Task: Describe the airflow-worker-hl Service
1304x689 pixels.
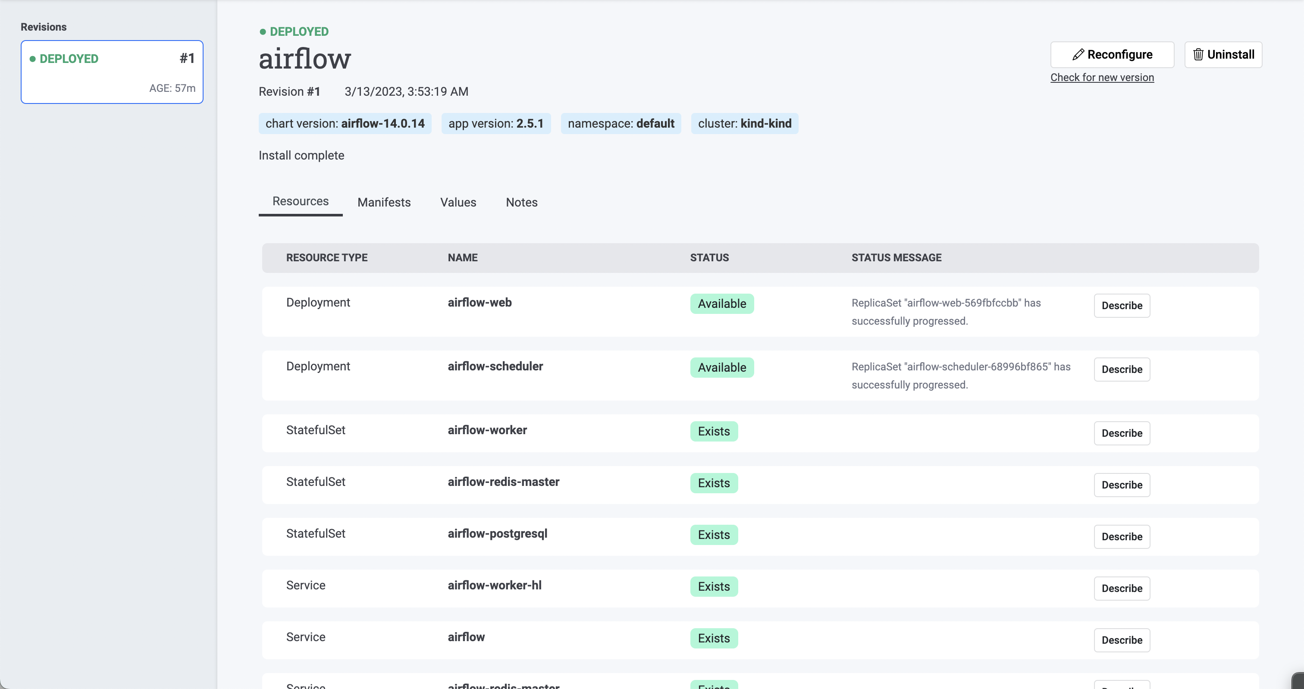Action: tap(1122, 588)
